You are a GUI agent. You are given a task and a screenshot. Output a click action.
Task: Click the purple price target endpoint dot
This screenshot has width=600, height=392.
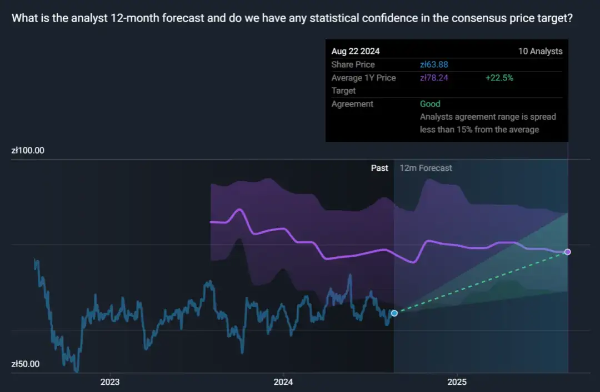point(567,252)
